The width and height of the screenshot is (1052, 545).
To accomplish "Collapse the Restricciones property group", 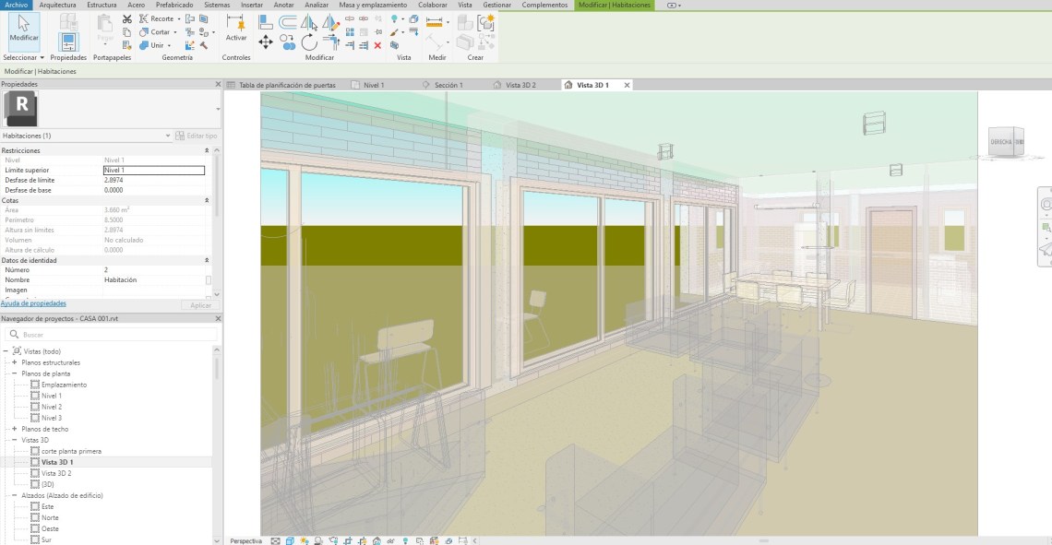I will (206, 150).
